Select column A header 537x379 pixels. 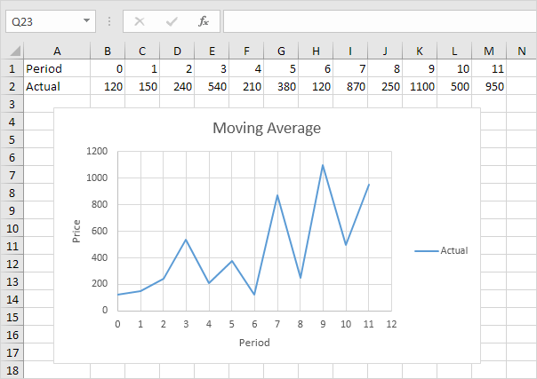pos(56,51)
